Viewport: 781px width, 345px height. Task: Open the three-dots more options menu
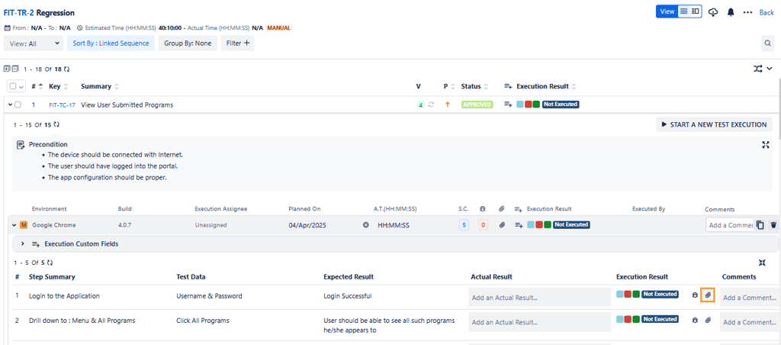tap(747, 12)
